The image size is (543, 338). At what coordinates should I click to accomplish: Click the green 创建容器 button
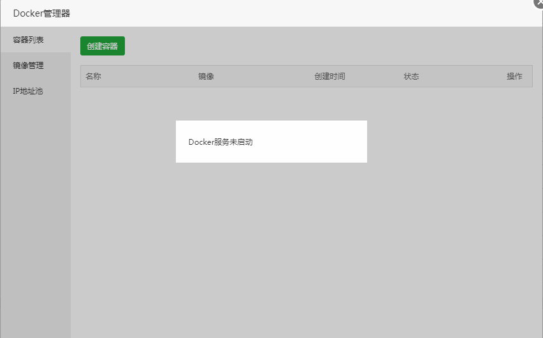(103, 46)
